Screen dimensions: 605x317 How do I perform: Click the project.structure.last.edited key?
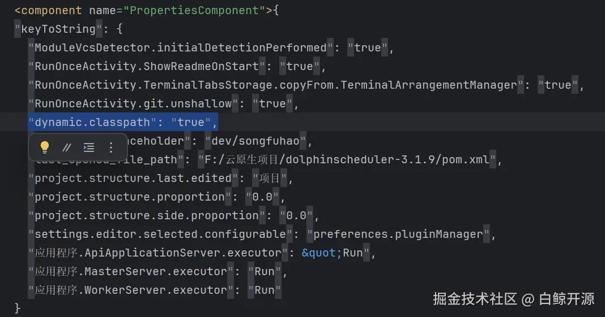(133, 178)
